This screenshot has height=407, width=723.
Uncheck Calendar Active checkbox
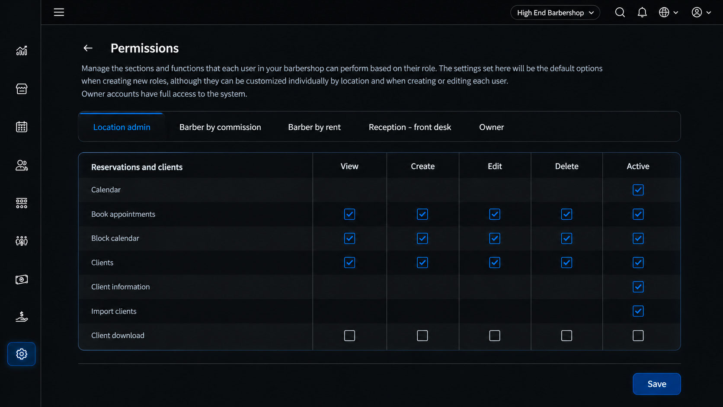pos(638,190)
